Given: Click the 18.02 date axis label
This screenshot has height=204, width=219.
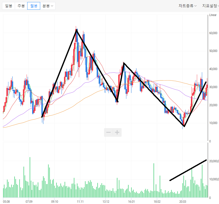Looking at the screenshot, I should click(x=157, y=202).
